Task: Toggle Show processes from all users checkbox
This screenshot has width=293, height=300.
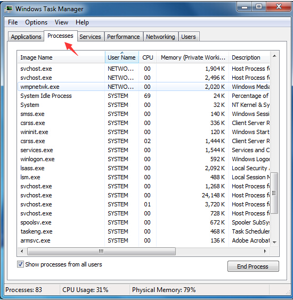Action: click(x=20, y=264)
